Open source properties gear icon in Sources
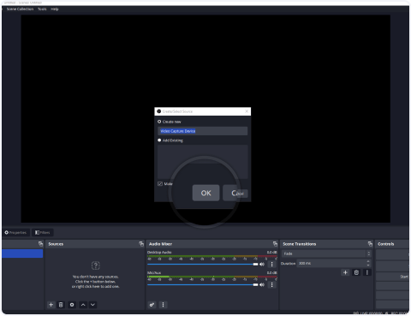 point(72,305)
